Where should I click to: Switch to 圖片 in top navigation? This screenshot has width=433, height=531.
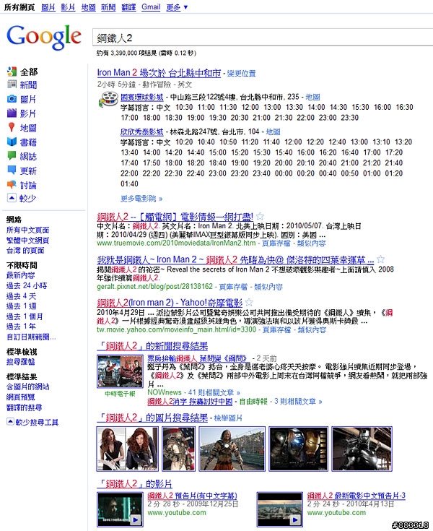click(48, 7)
